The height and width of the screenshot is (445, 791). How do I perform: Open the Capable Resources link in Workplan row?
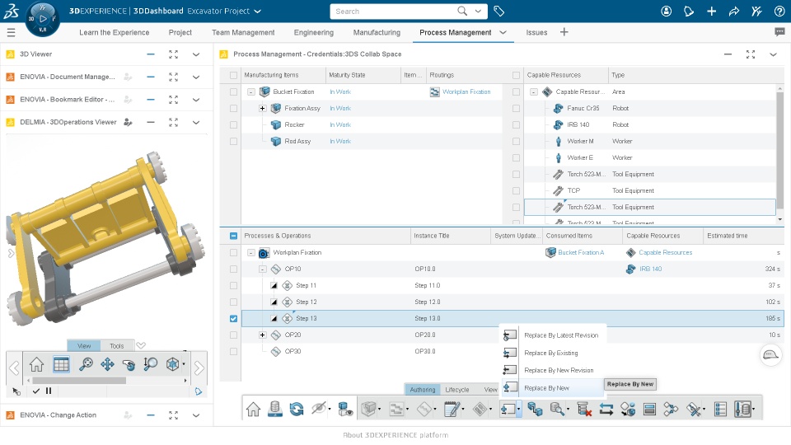coord(666,252)
